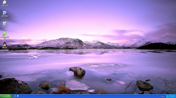Select the My Computer desktop icon
This screenshot has width=176, height=98.
(x=5, y=13)
